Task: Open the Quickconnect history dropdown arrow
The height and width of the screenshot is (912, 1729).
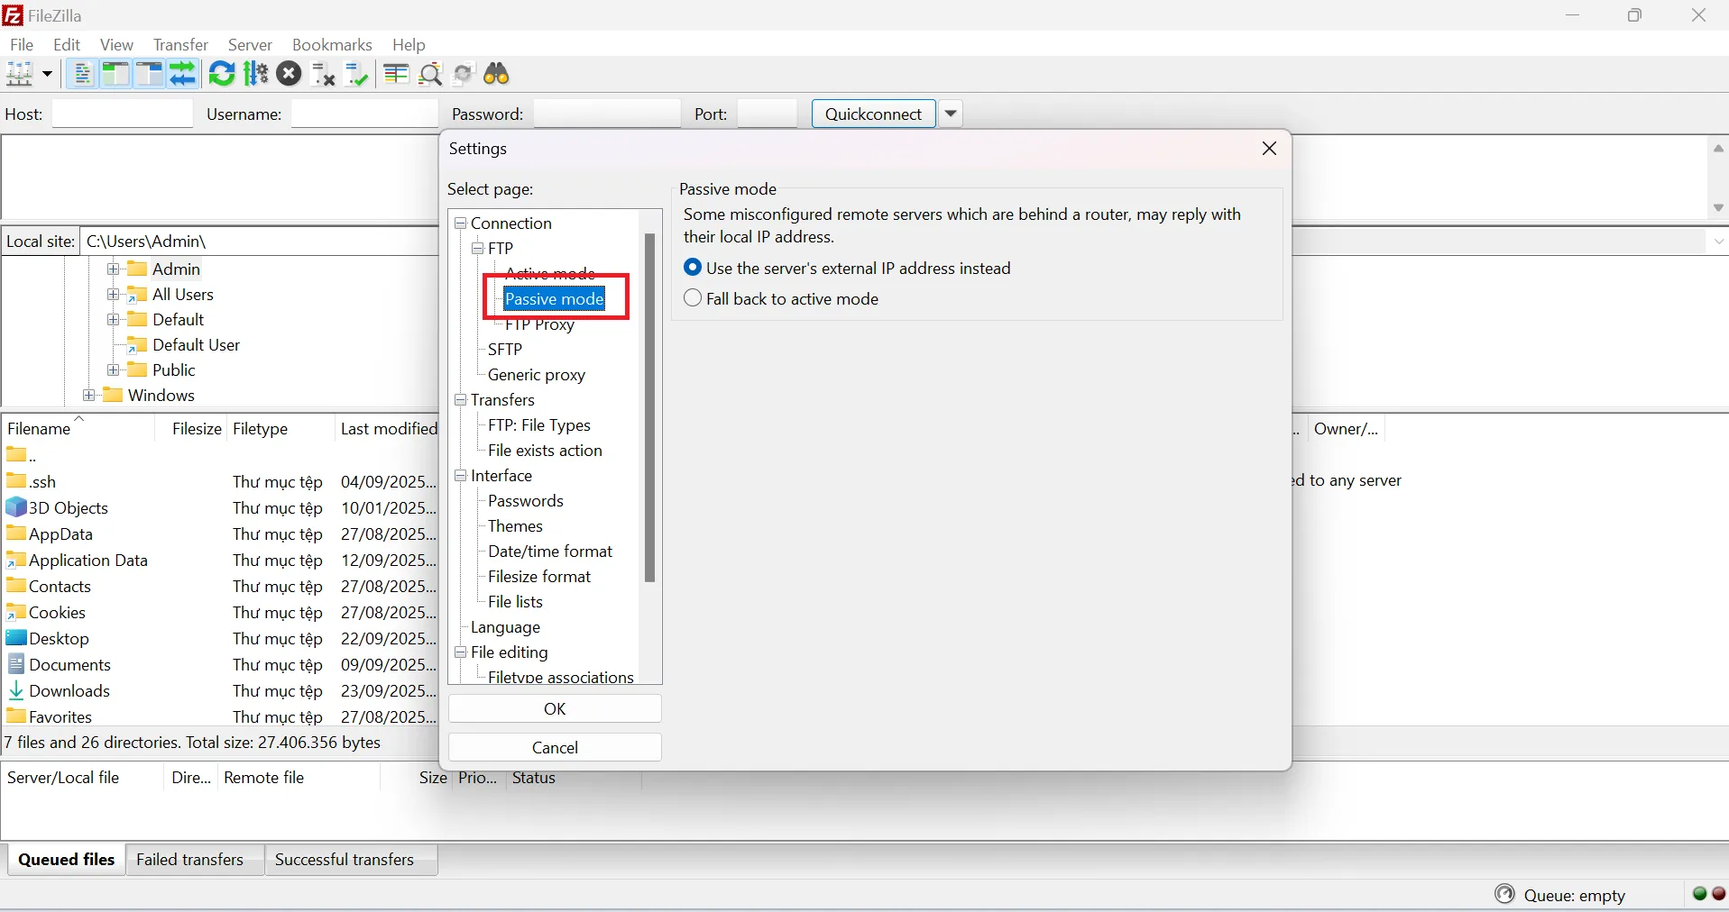Action: (x=951, y=114)
